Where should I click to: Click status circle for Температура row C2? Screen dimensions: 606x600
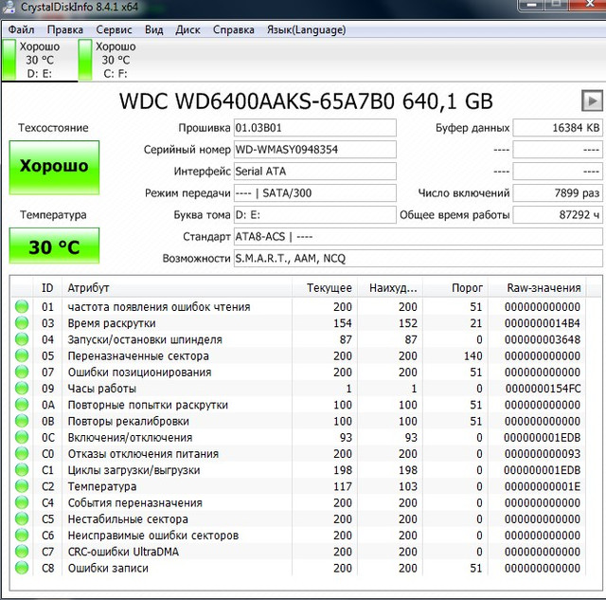pyautogui.click(x=22, y=486)
